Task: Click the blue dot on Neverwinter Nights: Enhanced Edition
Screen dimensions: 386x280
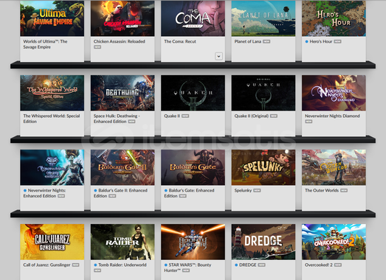Action: (25, 191)
